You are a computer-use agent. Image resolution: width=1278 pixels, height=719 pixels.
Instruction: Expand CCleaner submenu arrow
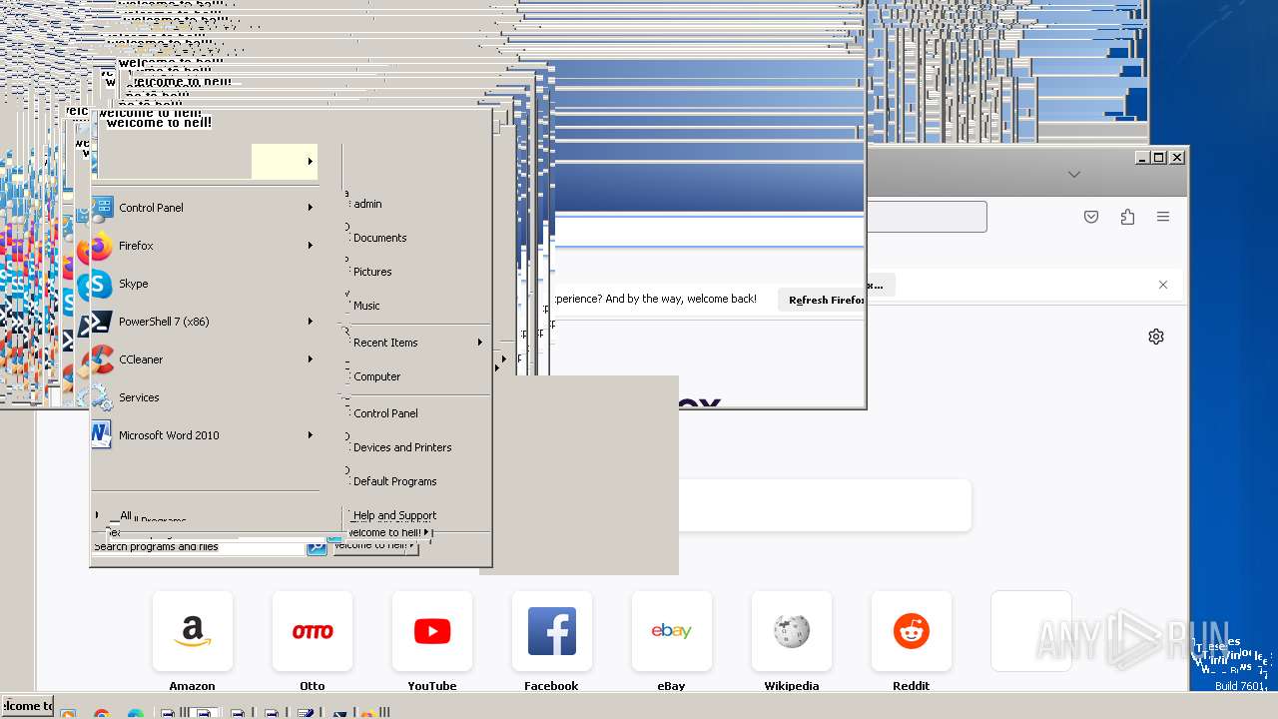tap(311, 359)
